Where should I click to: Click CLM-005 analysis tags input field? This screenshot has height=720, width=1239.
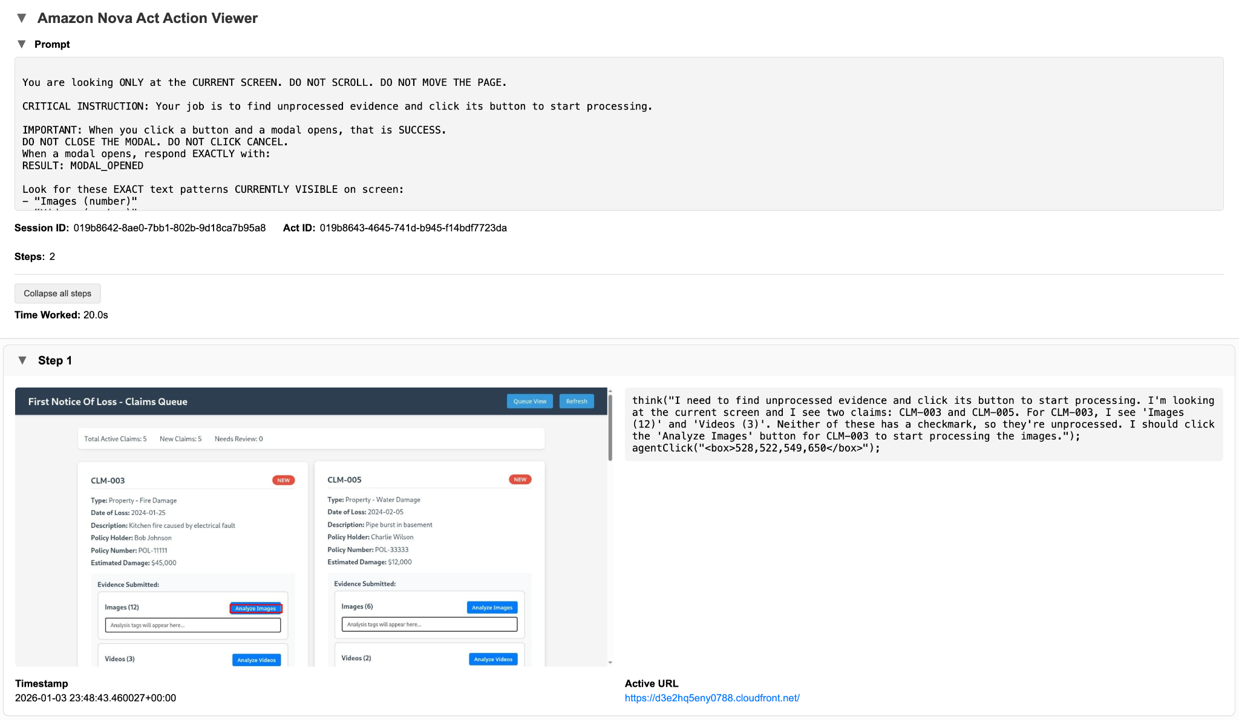tap(430, 624)
